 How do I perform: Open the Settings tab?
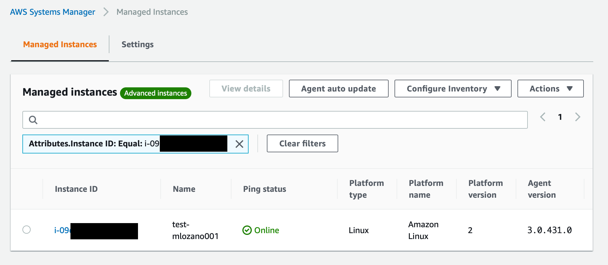[x=137, y=44]
